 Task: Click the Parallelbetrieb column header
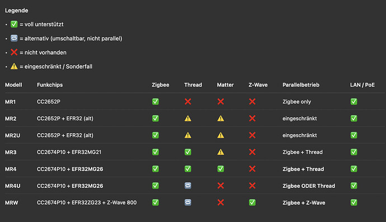[x=301, y=85]
